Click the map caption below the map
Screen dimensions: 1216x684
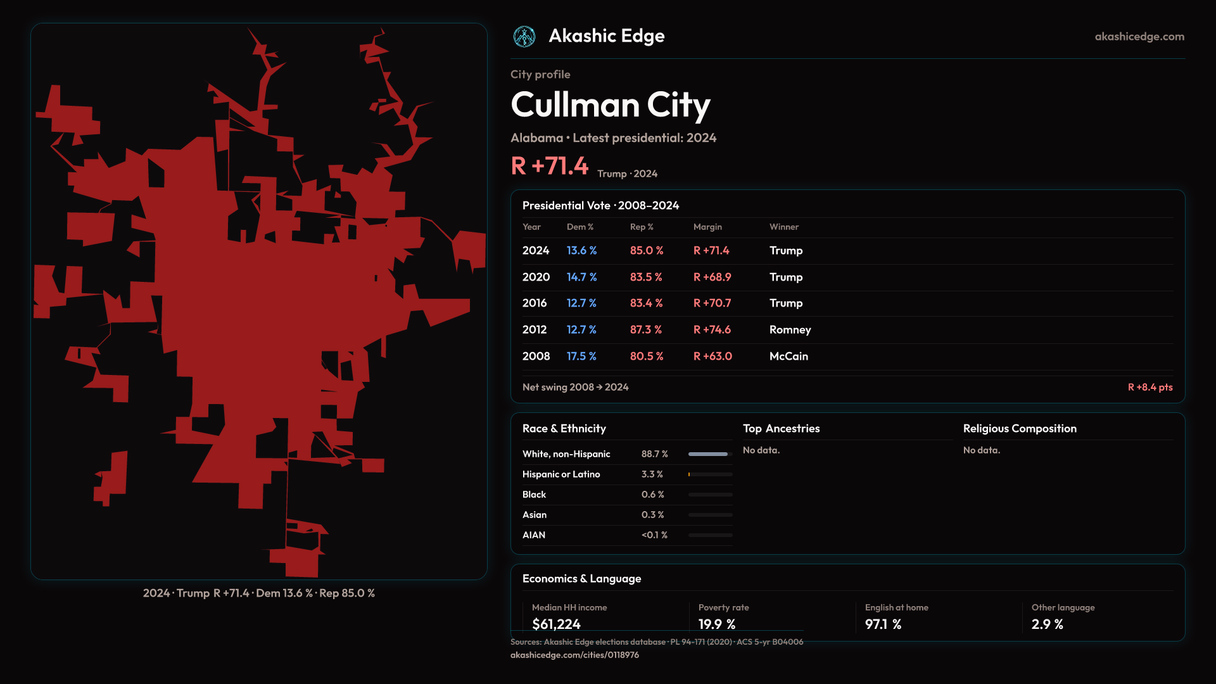(x=258, y=593)
